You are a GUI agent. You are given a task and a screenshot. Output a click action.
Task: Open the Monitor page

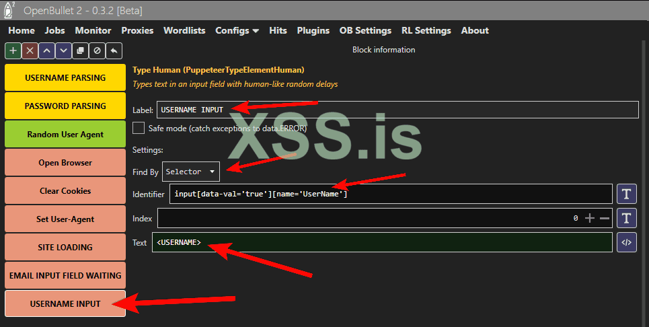pyautogui.click(x=93, y=31)
